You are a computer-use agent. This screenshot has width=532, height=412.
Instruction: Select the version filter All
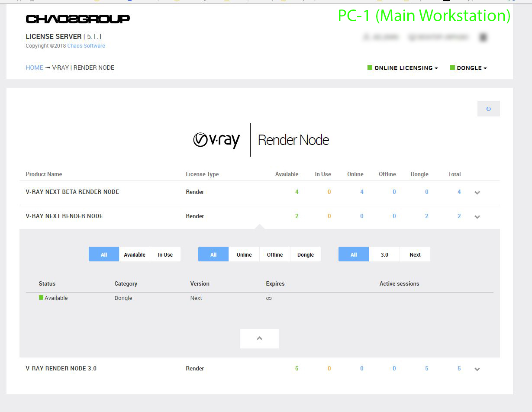click(x=354, y=254)
